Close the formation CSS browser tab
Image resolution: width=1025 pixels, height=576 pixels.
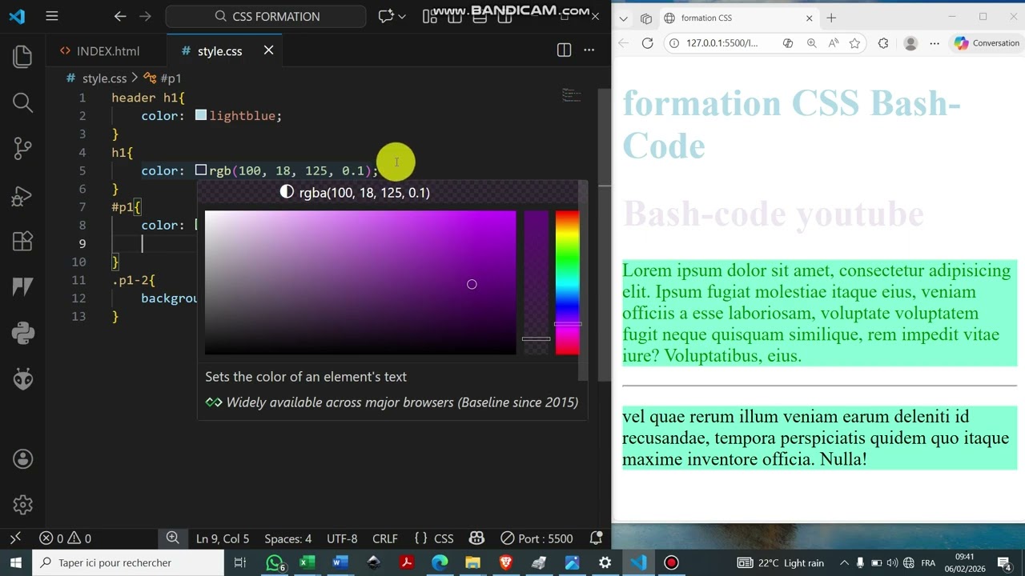point(809,18)
